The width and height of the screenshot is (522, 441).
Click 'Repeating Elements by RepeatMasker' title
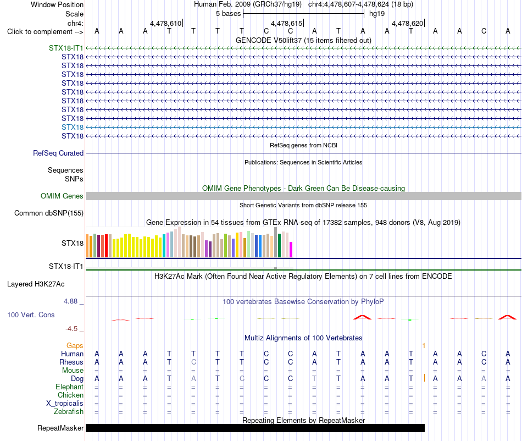(303, 420)
